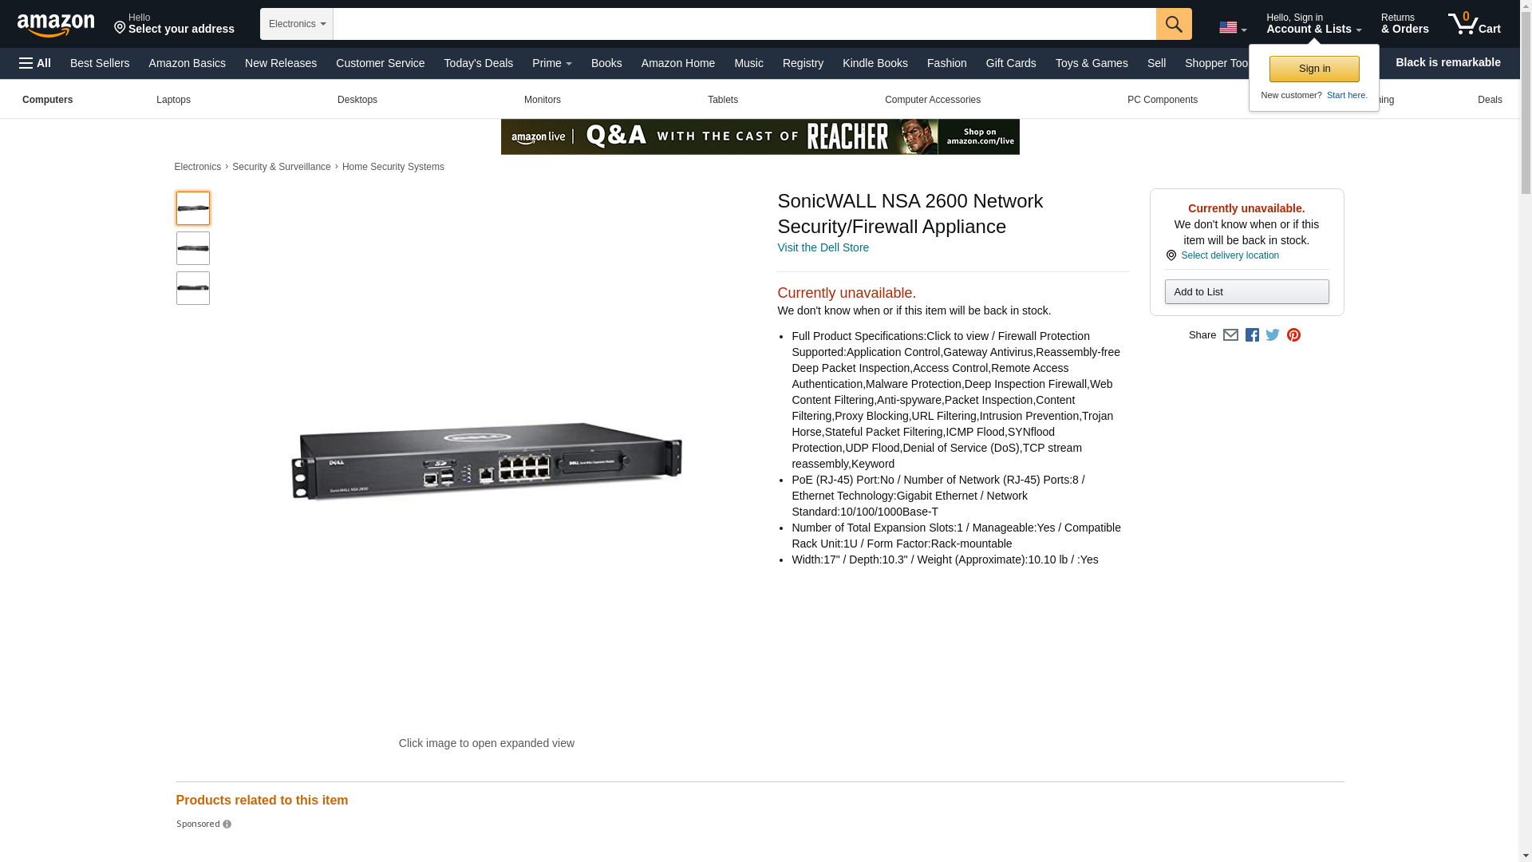Open the shopping cart icon

click(1475, 24)
